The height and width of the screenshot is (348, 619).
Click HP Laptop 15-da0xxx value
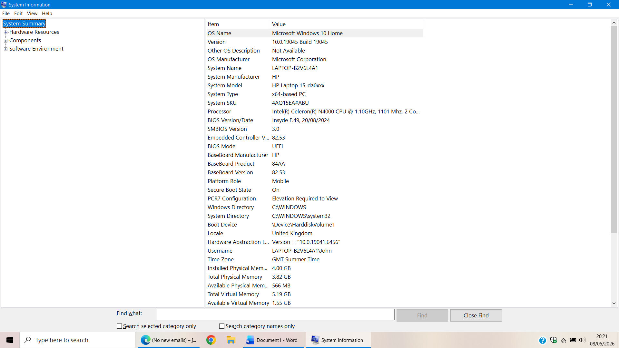[298, 85]
